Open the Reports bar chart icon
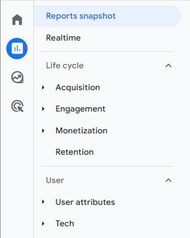 pyautogui.click(x=17, y=49)
